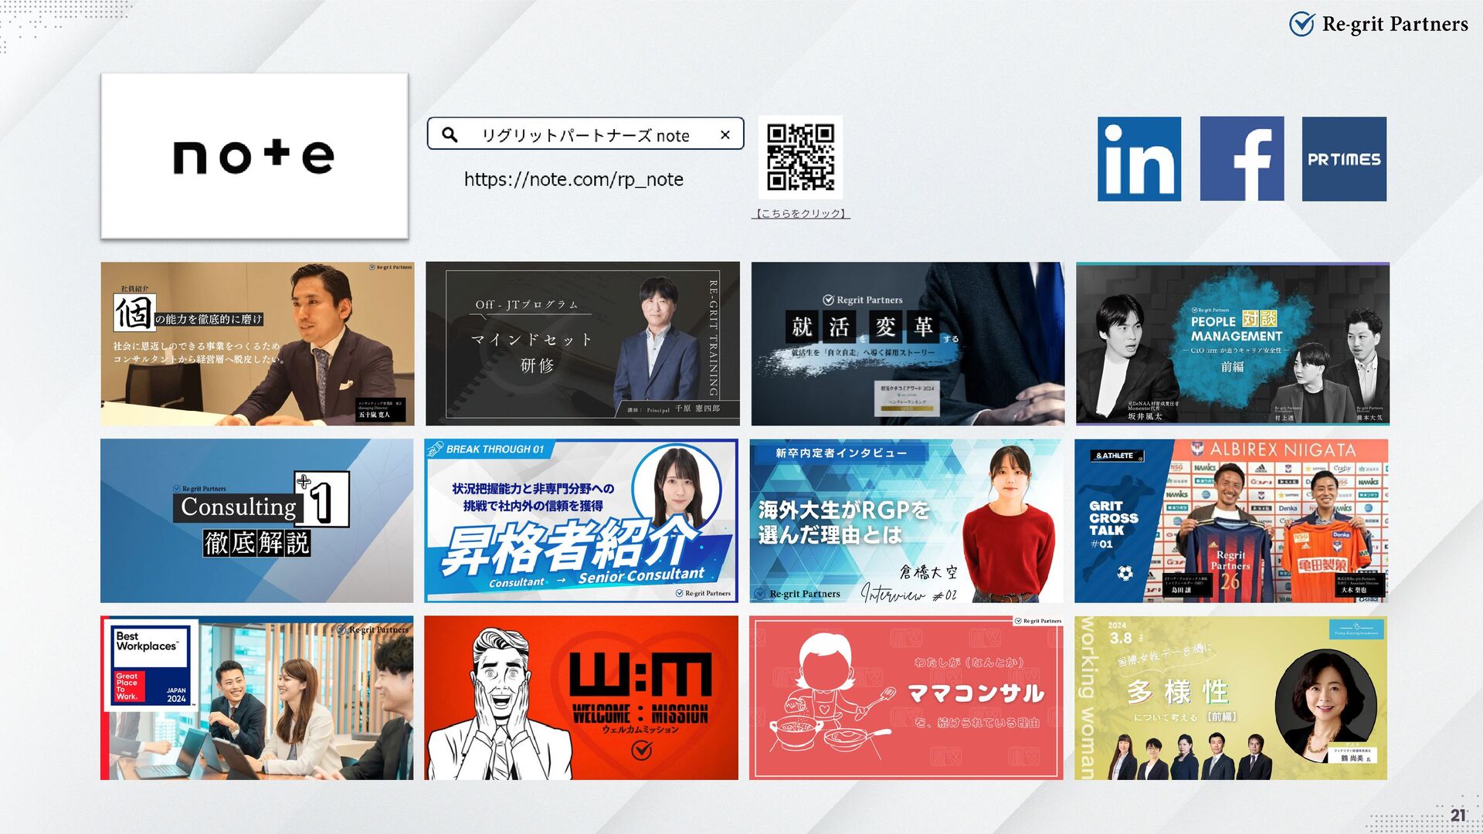Click the search magnifier icon
This screenshot has width=1483, height=834.
(x=450, y=134)
